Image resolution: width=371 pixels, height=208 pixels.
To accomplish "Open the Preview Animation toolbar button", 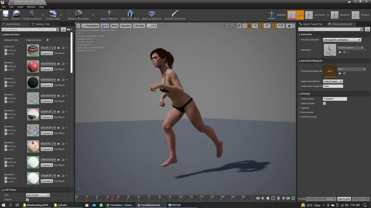I will coord(32,15).
